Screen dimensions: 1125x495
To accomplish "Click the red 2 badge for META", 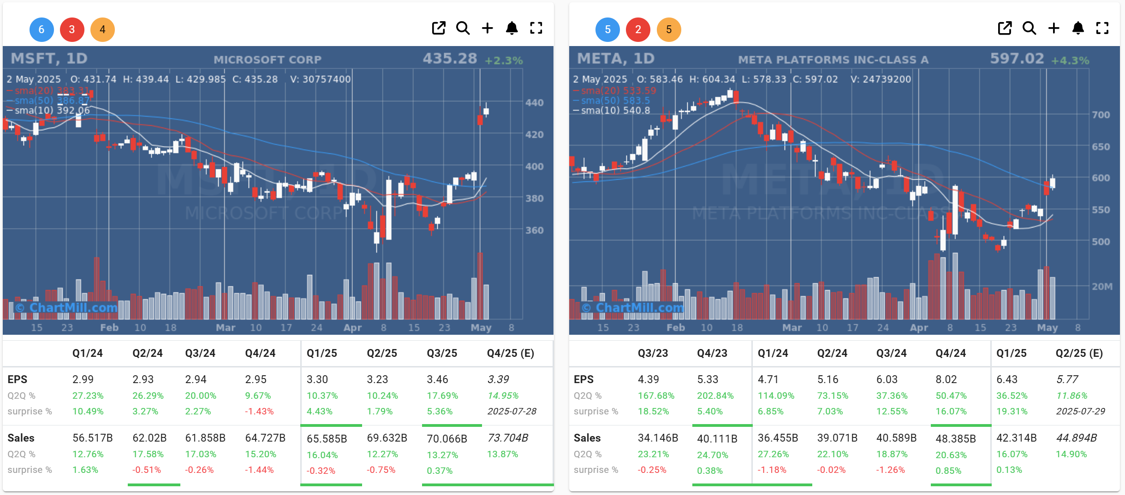I will point(638,29).
